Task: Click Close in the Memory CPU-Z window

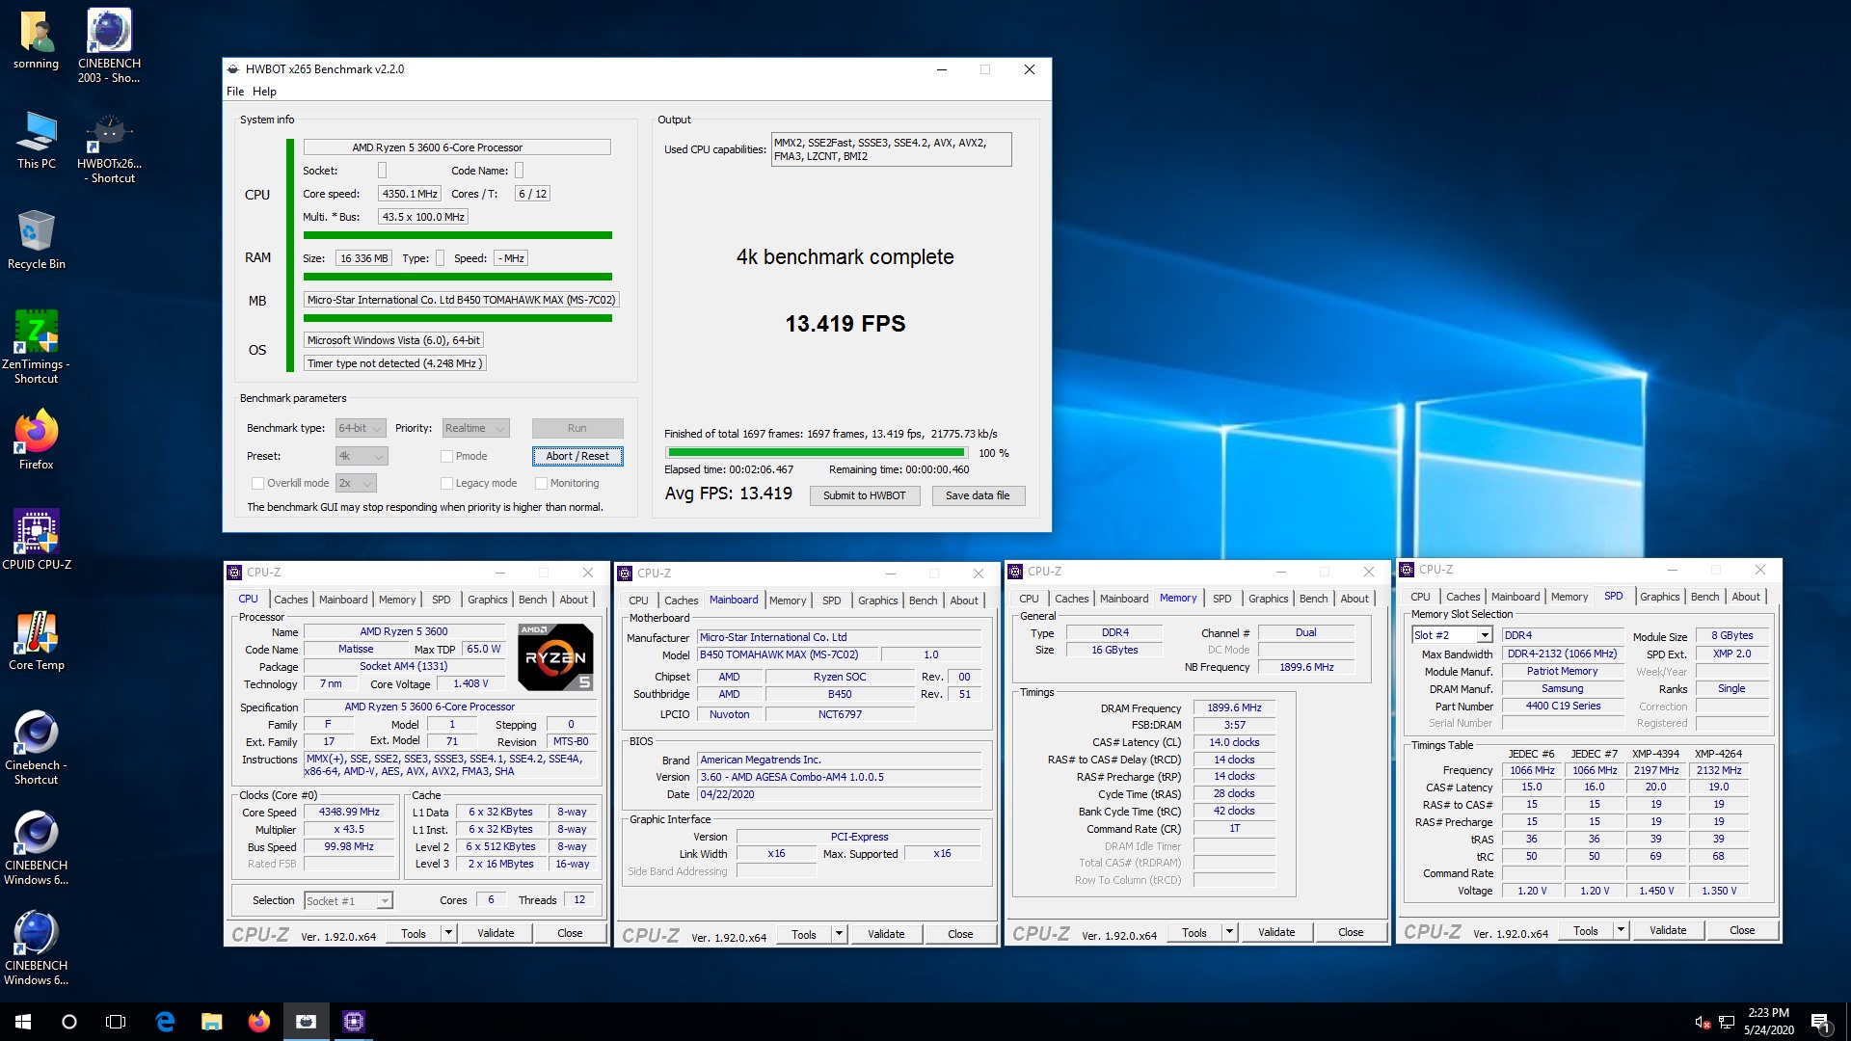Action: (x=1351, y=932)
